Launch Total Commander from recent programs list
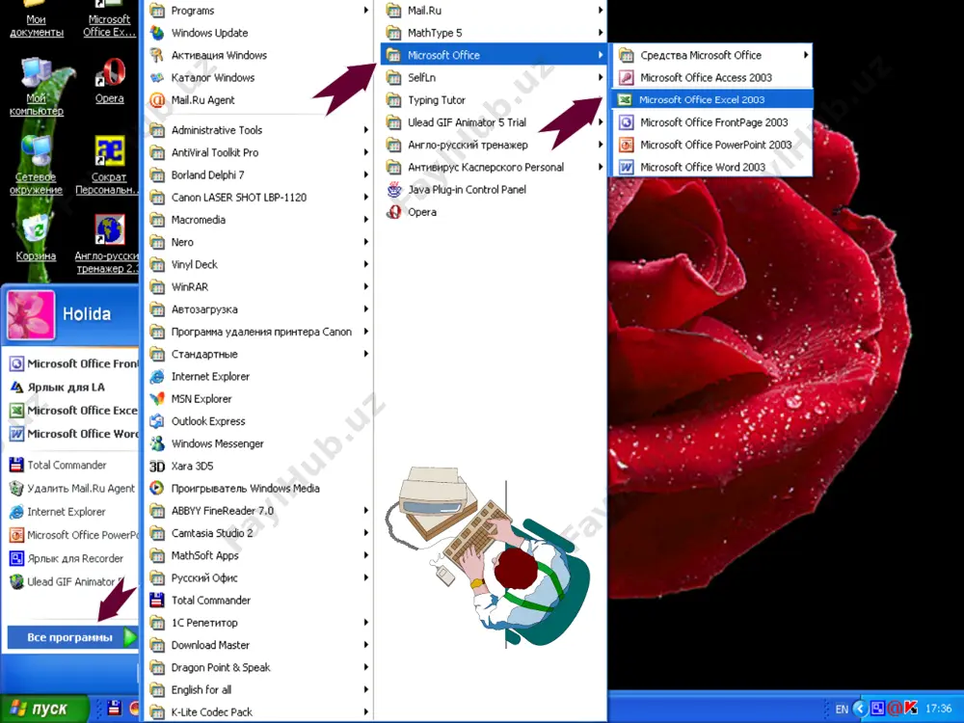964x723 pixels. (x=72, y=465)
